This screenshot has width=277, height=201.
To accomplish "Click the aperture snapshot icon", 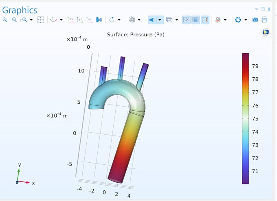I will (238, 20).
